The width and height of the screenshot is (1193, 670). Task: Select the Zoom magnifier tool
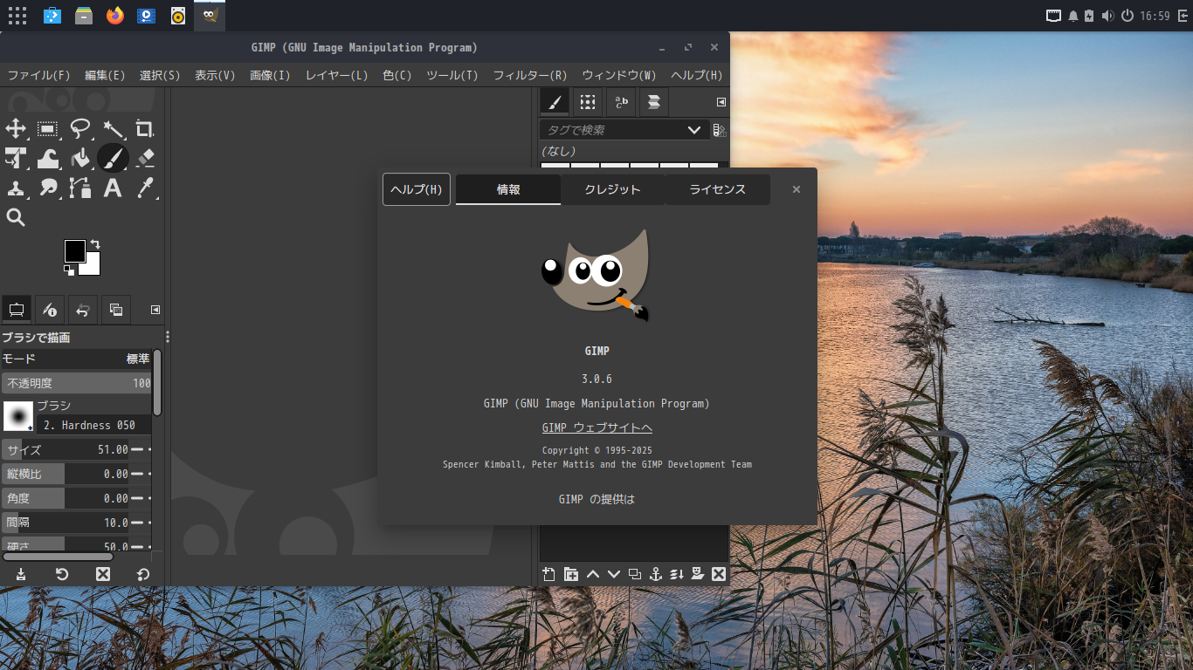click(x=16, y=217)
